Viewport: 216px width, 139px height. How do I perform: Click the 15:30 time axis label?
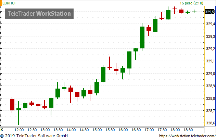110,130
